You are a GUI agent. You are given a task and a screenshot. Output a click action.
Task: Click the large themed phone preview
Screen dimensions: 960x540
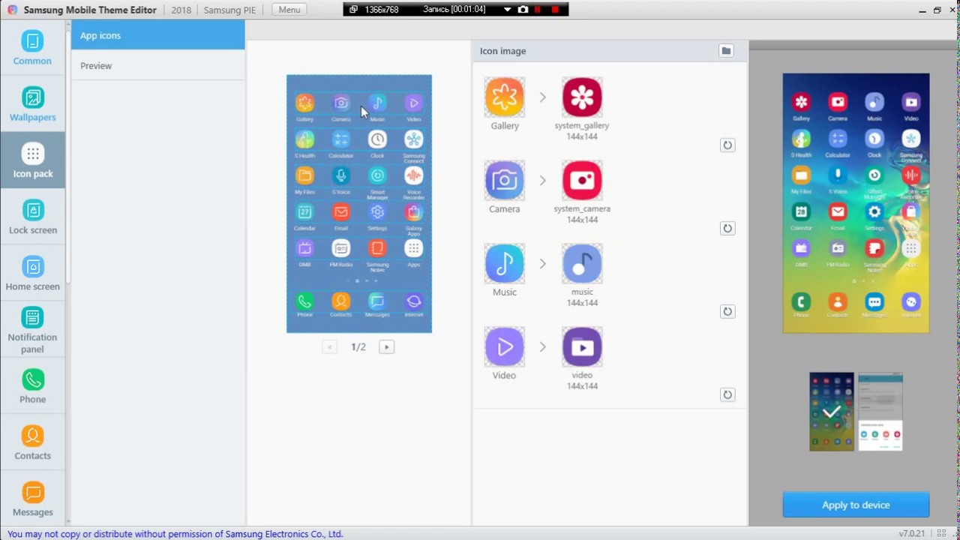[x=856, y=203]
